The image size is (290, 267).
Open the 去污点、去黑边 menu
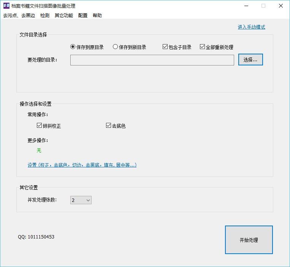[x=19, y=16]
